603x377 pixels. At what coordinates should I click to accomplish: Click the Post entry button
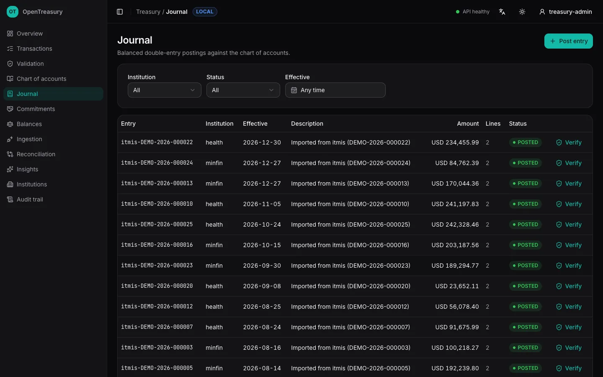(x=569, y=41)
